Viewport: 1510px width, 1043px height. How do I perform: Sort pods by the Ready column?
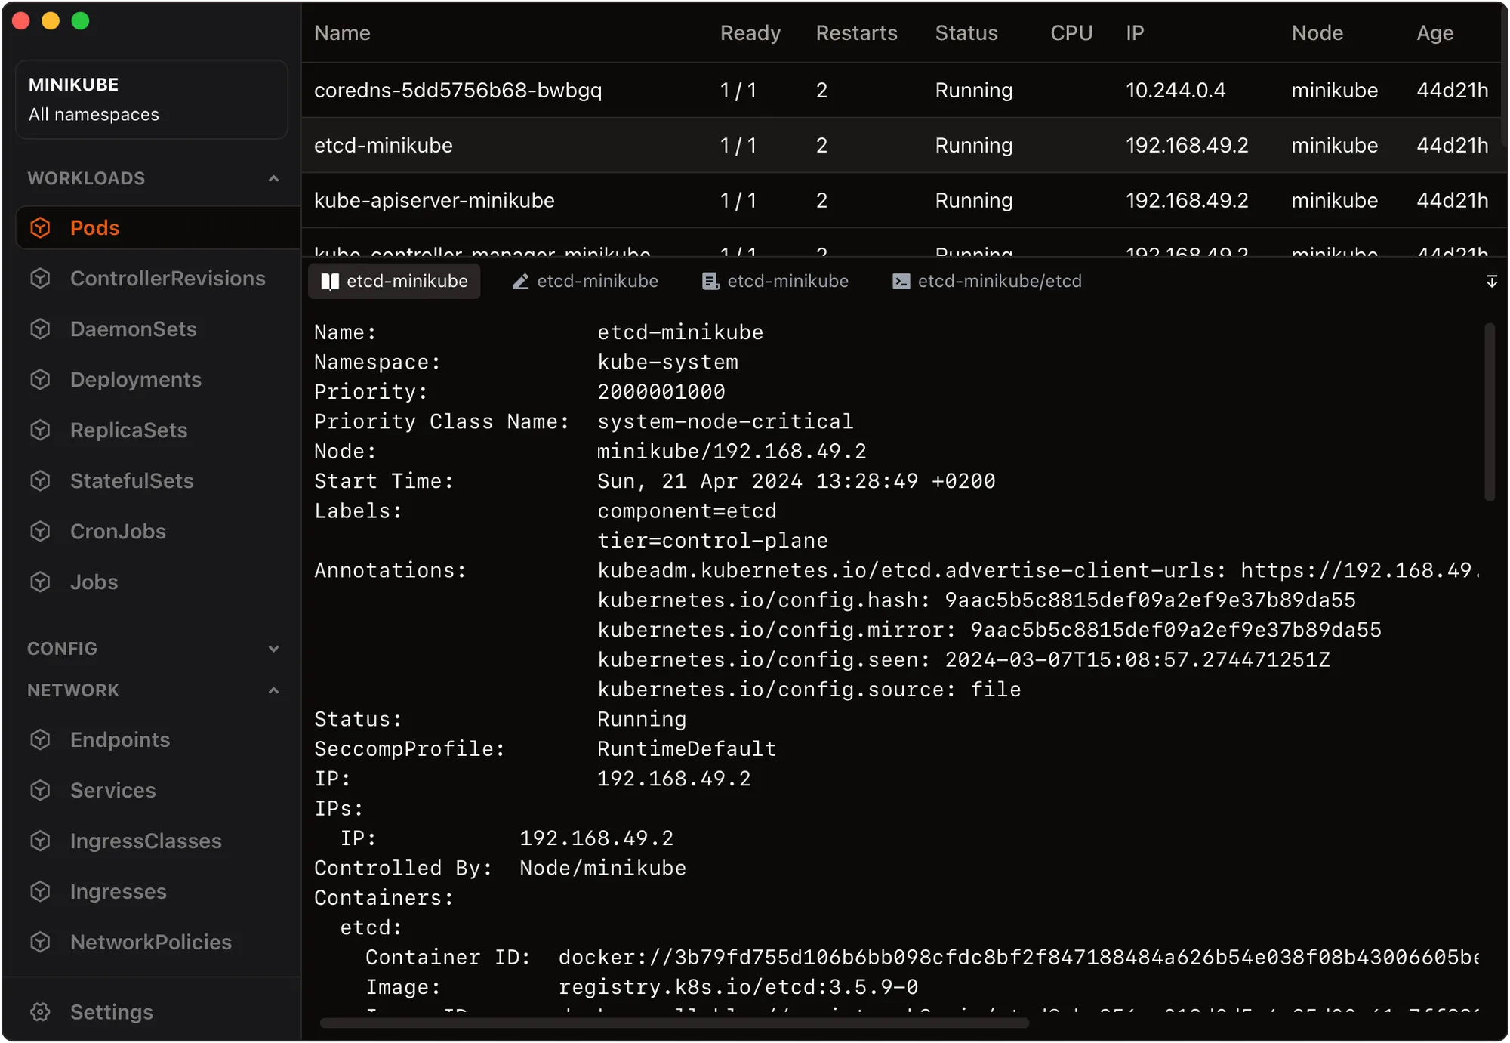tap(750, 32)
